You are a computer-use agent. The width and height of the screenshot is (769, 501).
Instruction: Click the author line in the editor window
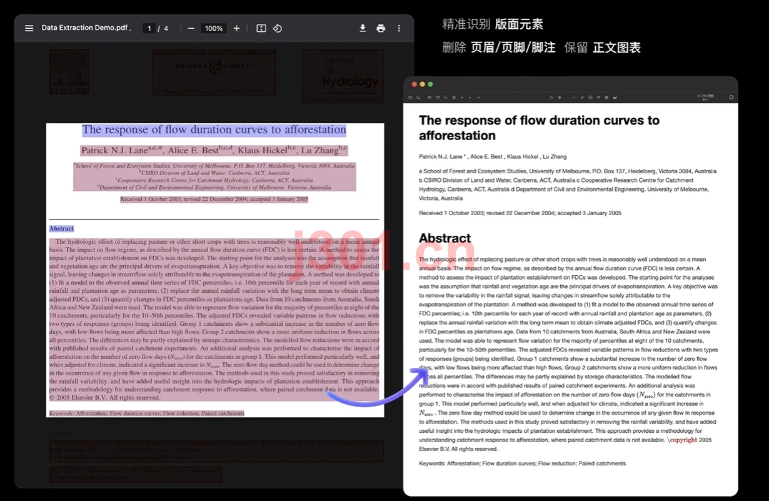[x=493, y=157]
